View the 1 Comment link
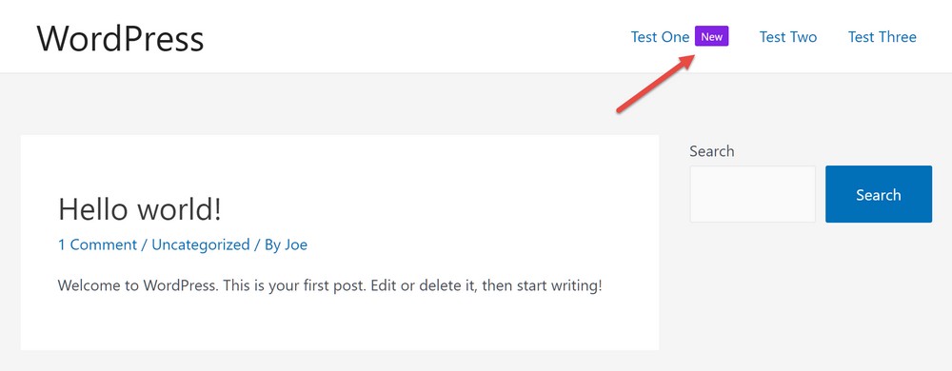The height and width of the screenshot is (371, 952). pos(97,244)
